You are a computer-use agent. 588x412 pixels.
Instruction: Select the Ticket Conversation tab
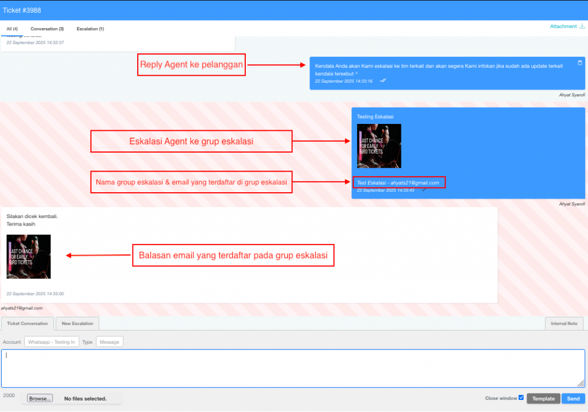(x=28, y=324)
